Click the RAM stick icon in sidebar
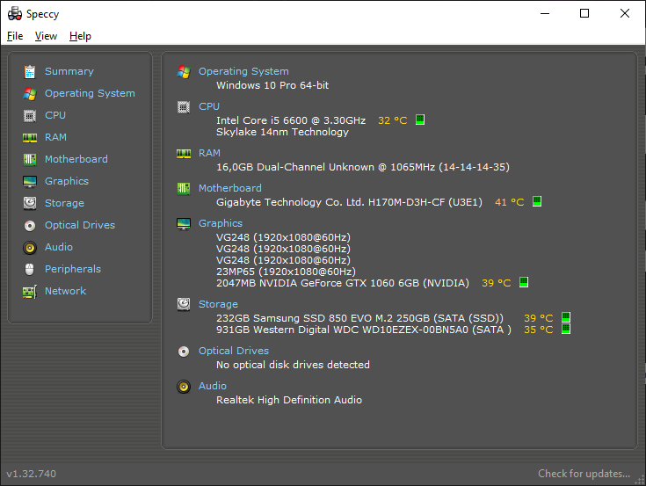The image size is (646, 486). pyautogui.click(x=30, y=138)
